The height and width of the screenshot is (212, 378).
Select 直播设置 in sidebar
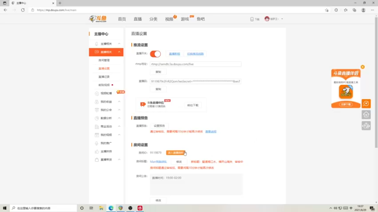point(104,68)
